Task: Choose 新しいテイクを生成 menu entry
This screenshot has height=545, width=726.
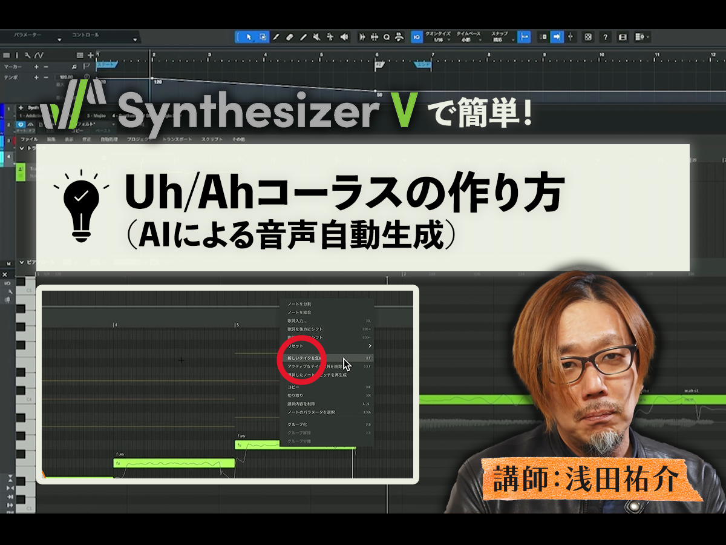Action: click(x=327, y=358)
